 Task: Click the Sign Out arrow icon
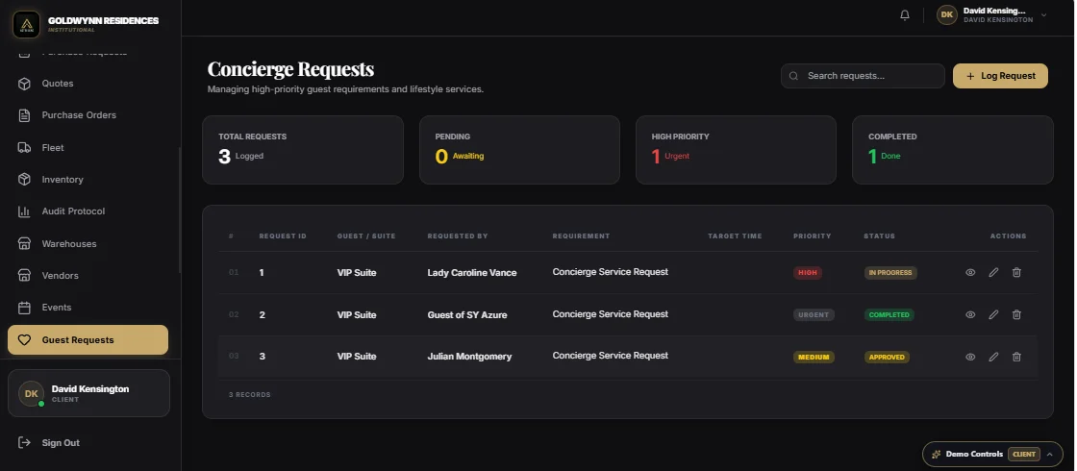(x=24, y=443)
